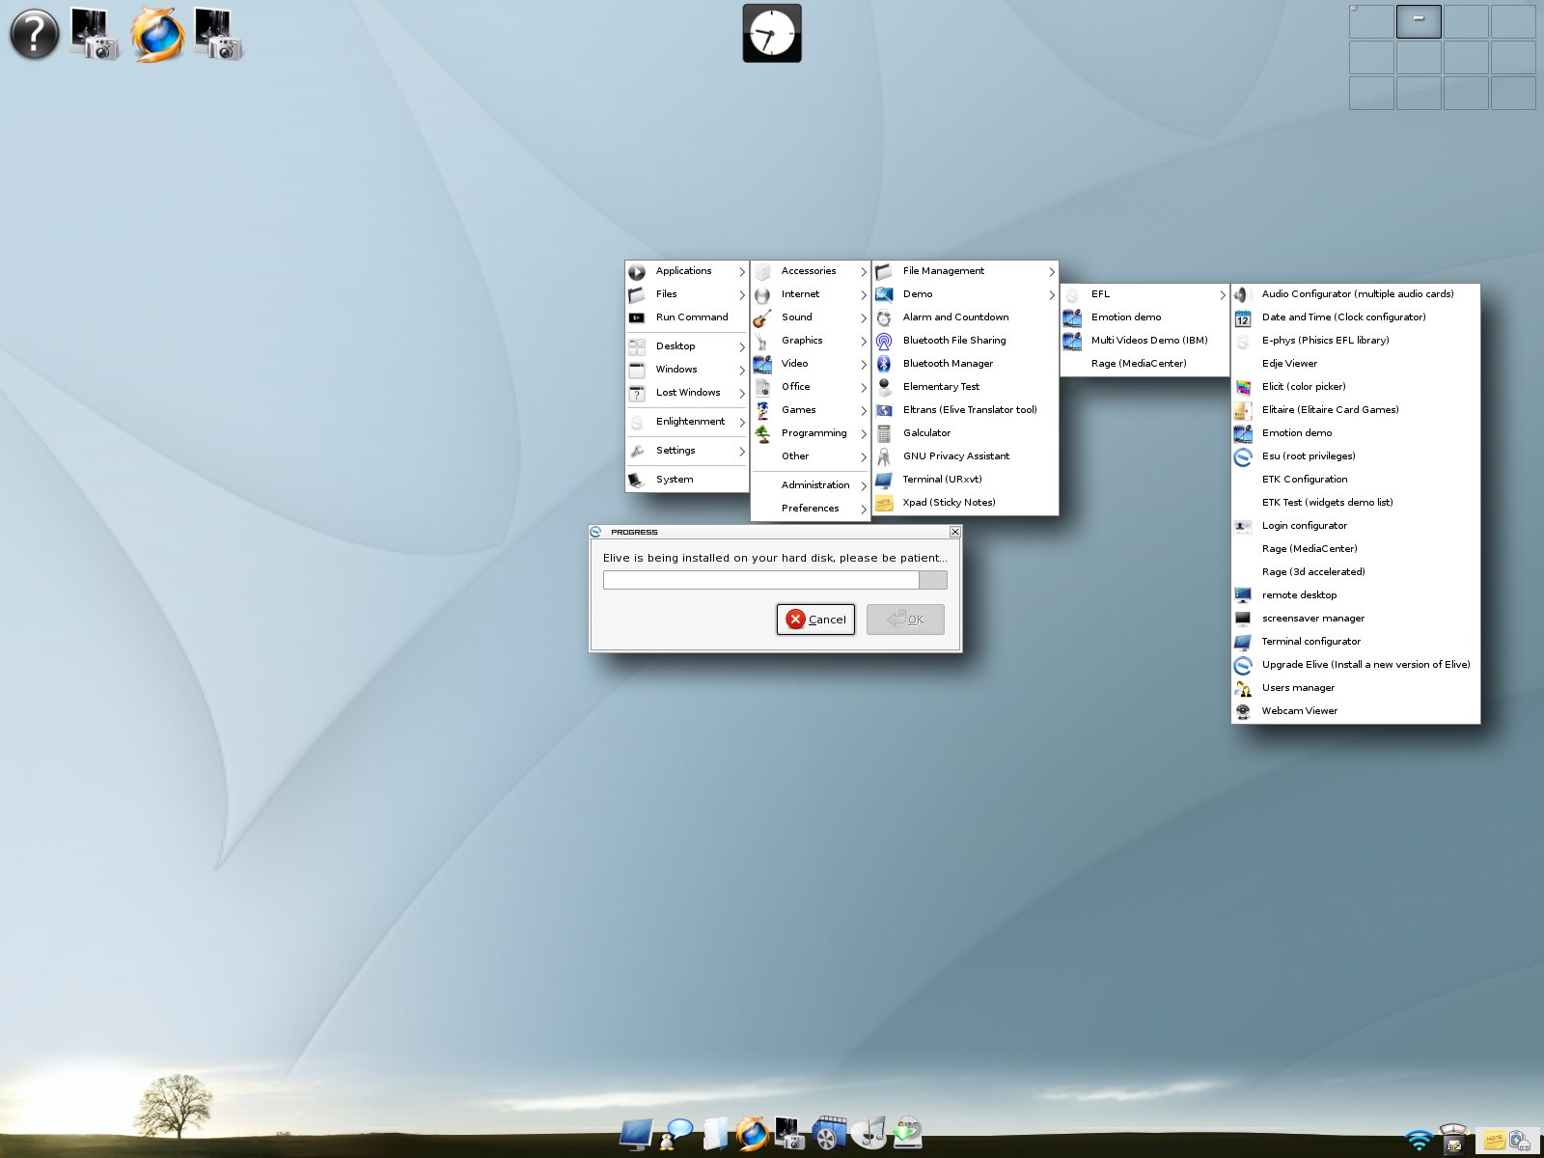Open Terminal configurator
Viewport: 1544px width, 1158px height.
(1356, 642)
